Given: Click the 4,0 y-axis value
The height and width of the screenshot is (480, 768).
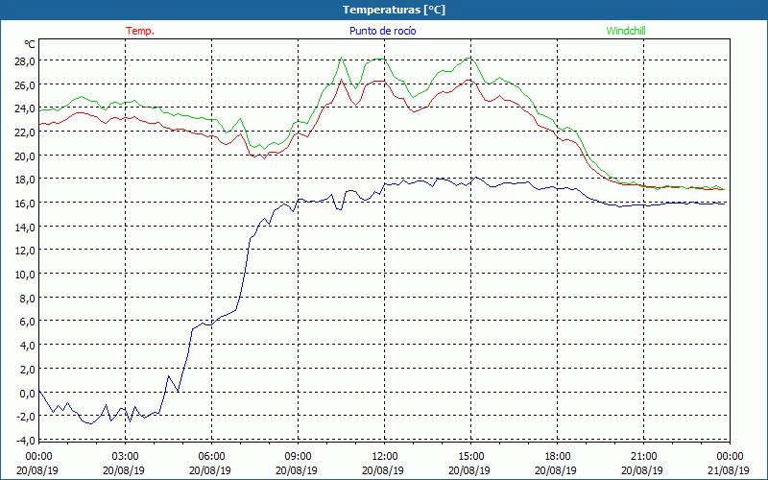Looking at the screenshot, I should 28,346.
